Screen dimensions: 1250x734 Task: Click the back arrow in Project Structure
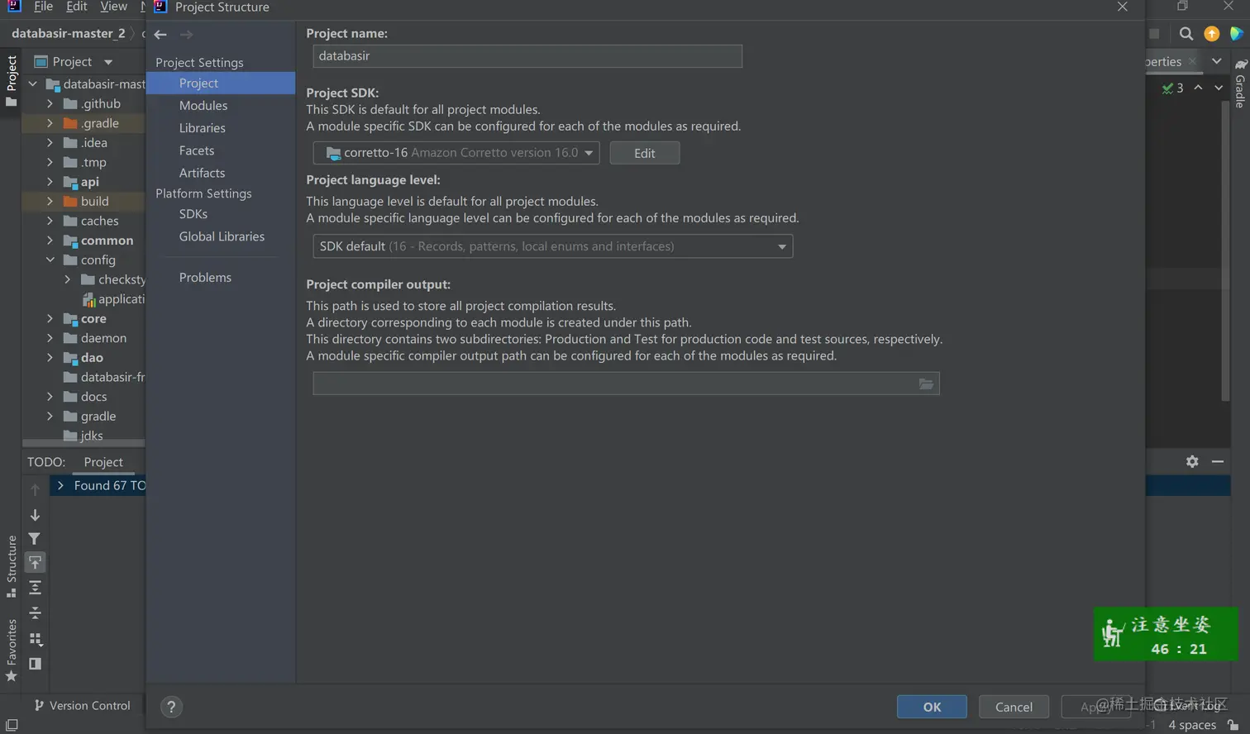click(160, 35)
